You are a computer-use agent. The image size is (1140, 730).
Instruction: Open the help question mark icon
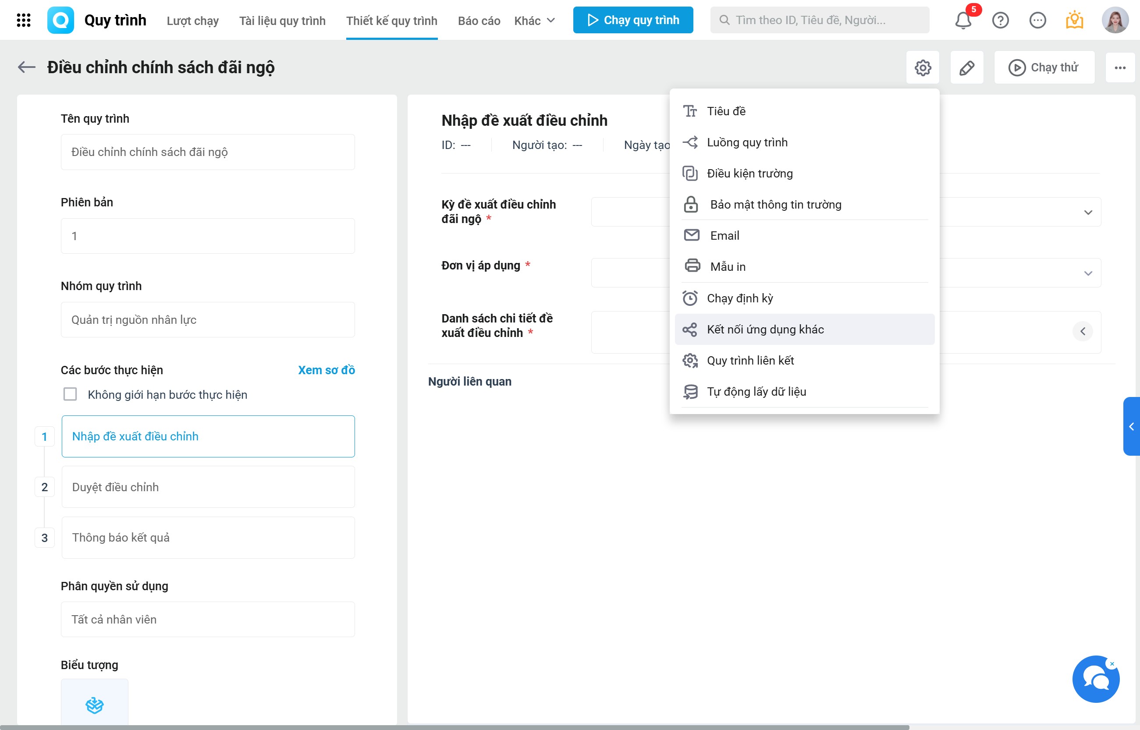pyautogui.click(x=1000, y=21)
